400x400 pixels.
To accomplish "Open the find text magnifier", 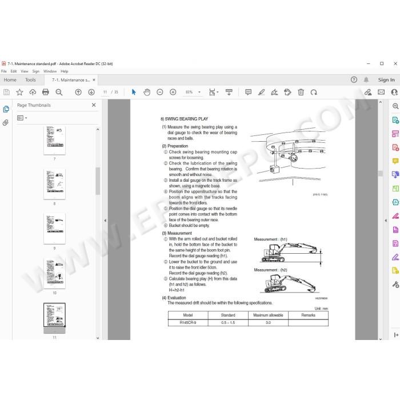I will click(59, 92).
